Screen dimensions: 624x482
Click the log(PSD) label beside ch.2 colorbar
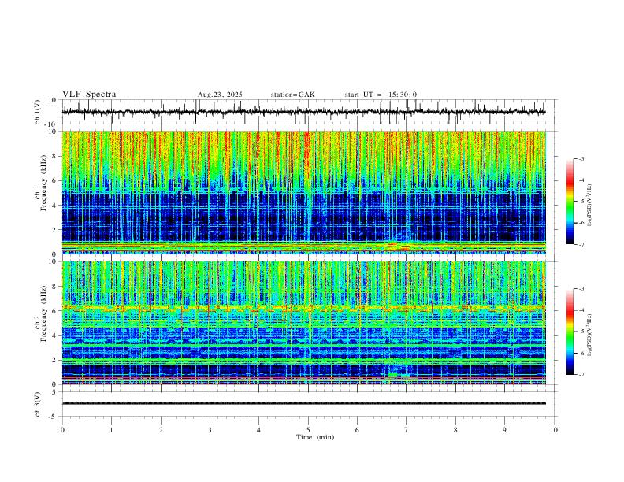(590, 335)
